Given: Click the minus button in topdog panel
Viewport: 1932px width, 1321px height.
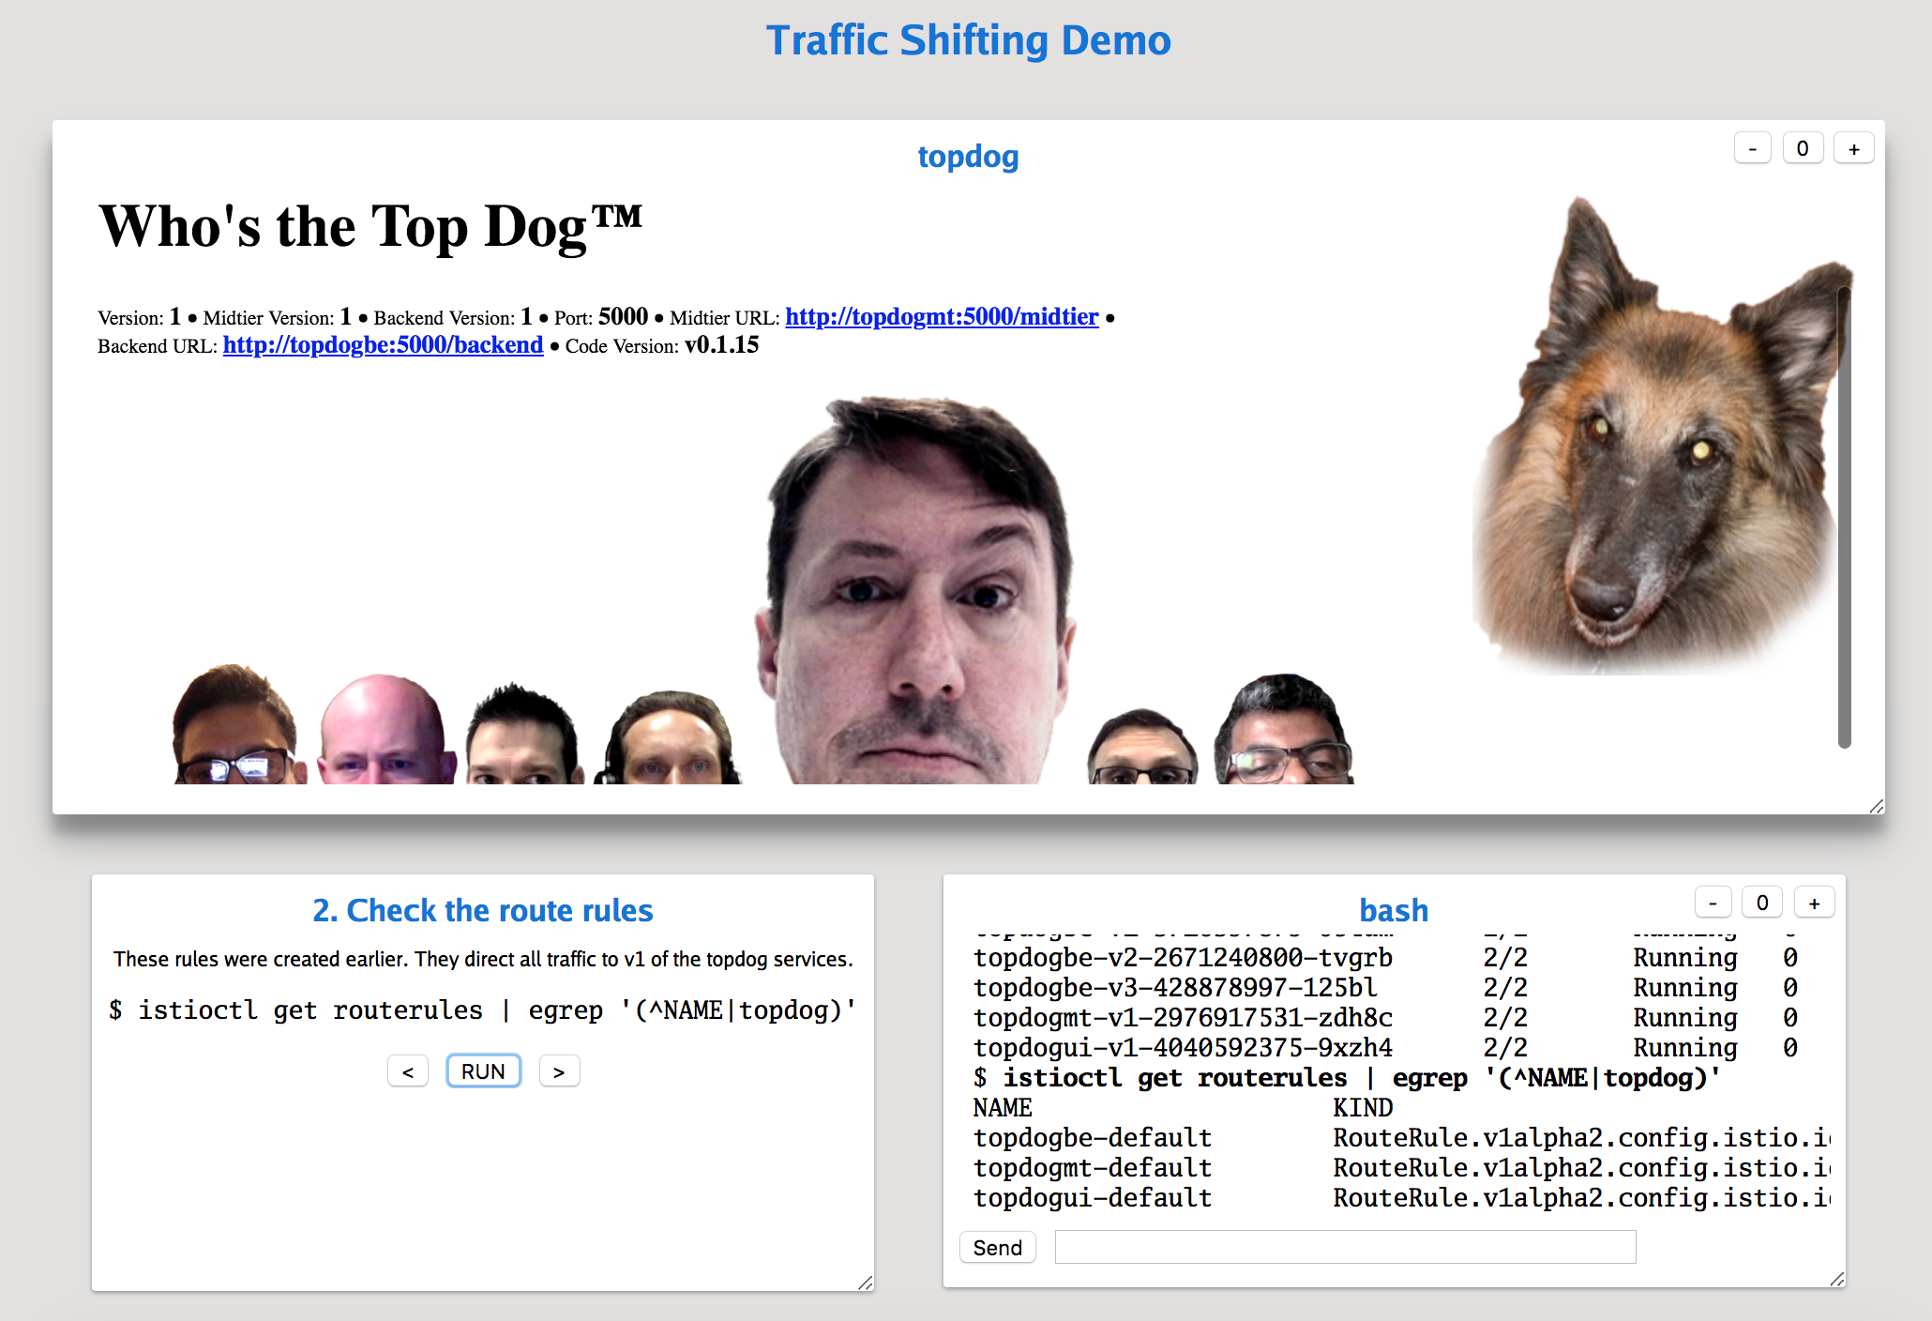Looking at the screenshot, I should pyautogui.click(x=1752, y=149).
